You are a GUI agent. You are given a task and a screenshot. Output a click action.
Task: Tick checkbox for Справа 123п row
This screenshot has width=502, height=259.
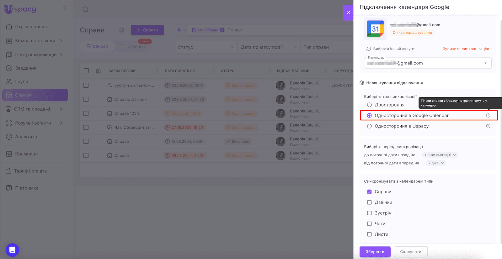tap(86, 113)
